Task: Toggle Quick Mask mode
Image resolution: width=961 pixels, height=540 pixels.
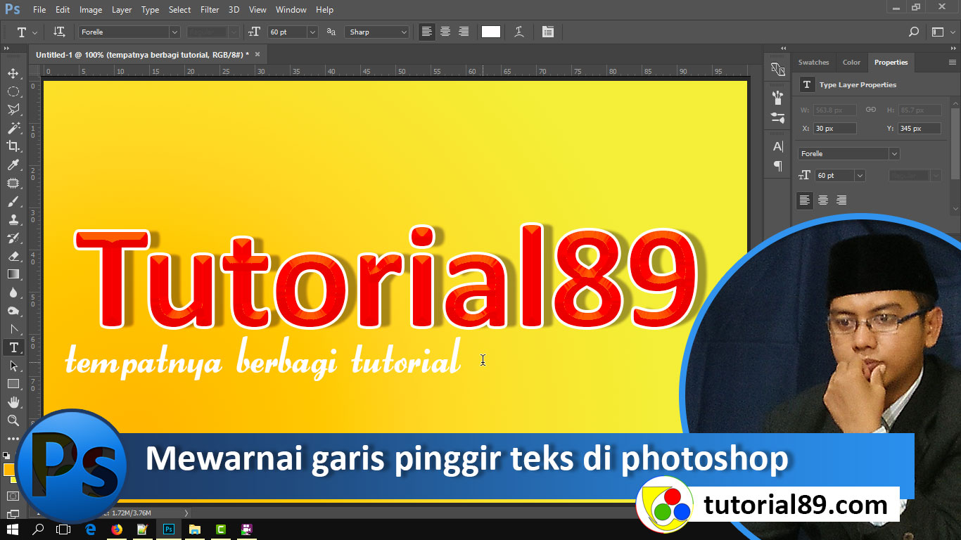Action: (13, 496)
